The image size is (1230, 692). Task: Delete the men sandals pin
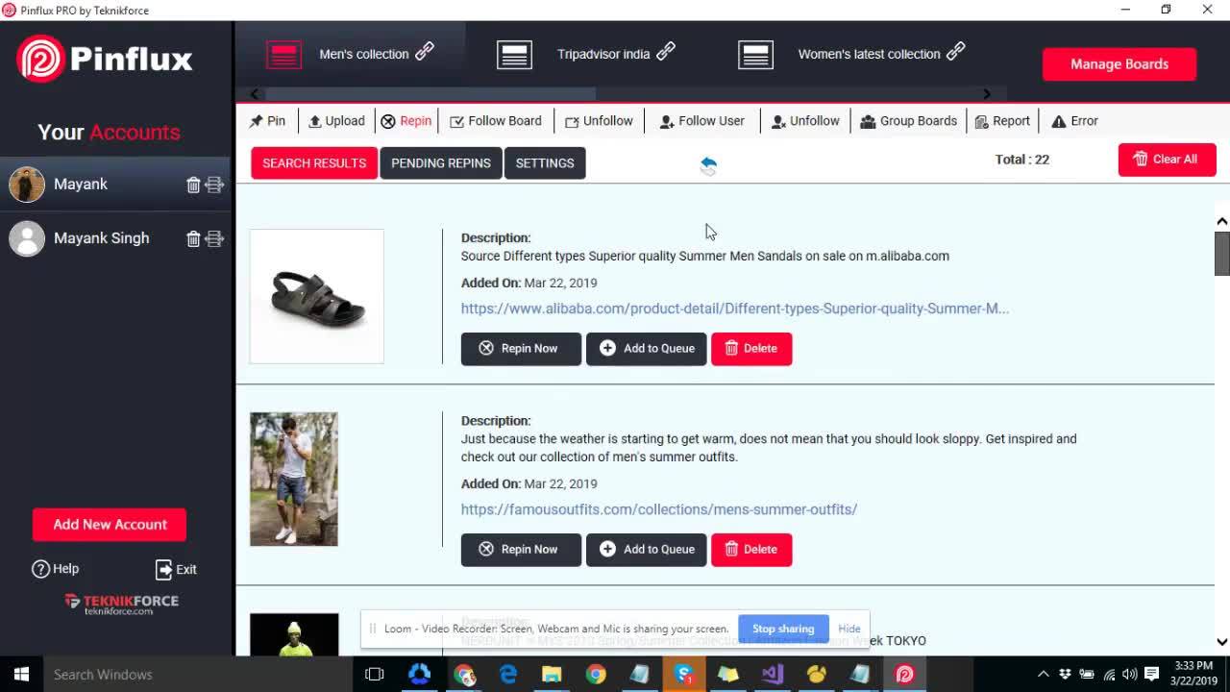751,349
